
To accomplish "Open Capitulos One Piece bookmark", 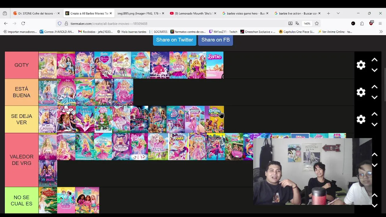I will click(296, 32).
